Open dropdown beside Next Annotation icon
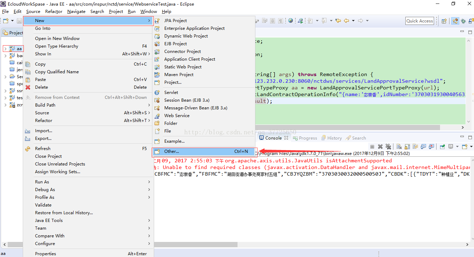474x257 pixels. point(317,21)
